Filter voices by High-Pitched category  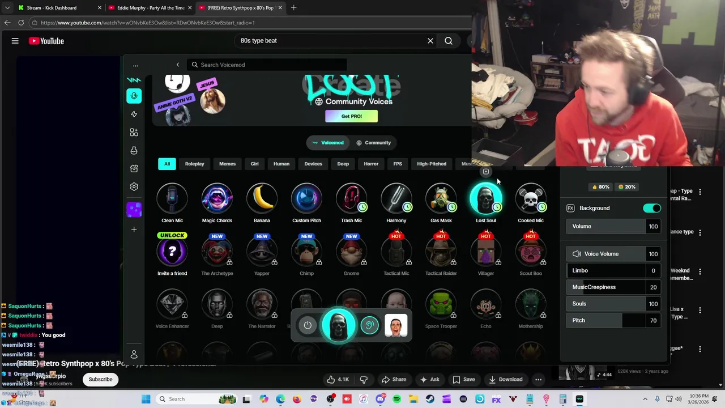tap(432, 164)
